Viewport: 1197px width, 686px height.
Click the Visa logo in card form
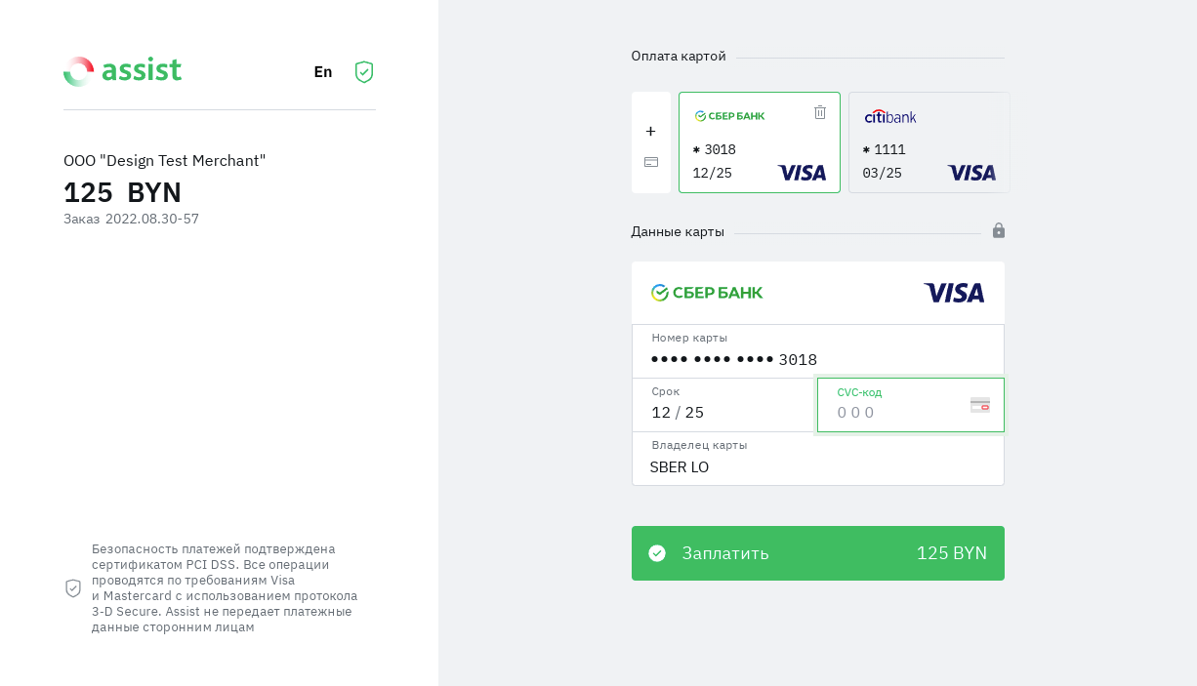(954, 293)
